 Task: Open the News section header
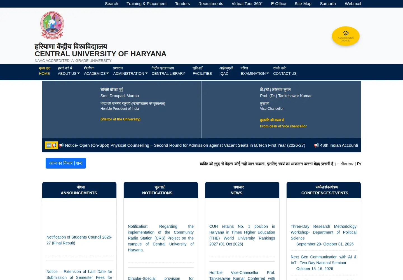point(242,190)
